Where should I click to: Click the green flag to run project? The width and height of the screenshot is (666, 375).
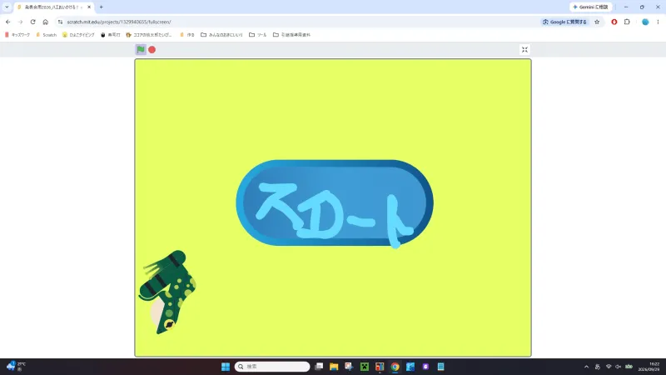coord(141,50)
